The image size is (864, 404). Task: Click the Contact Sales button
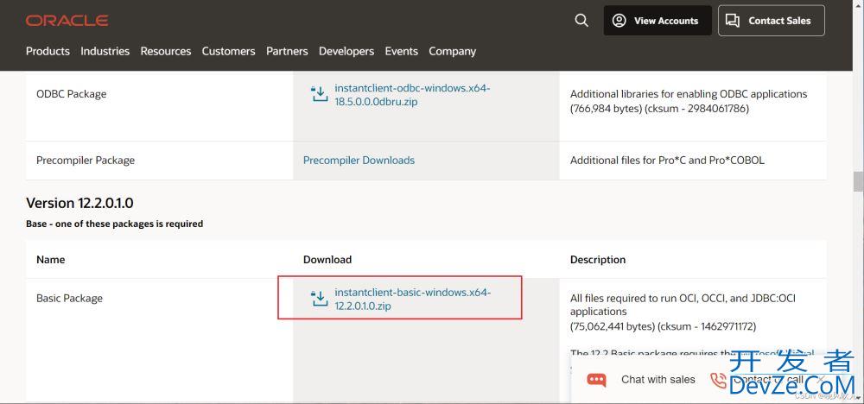pos(771,21)
